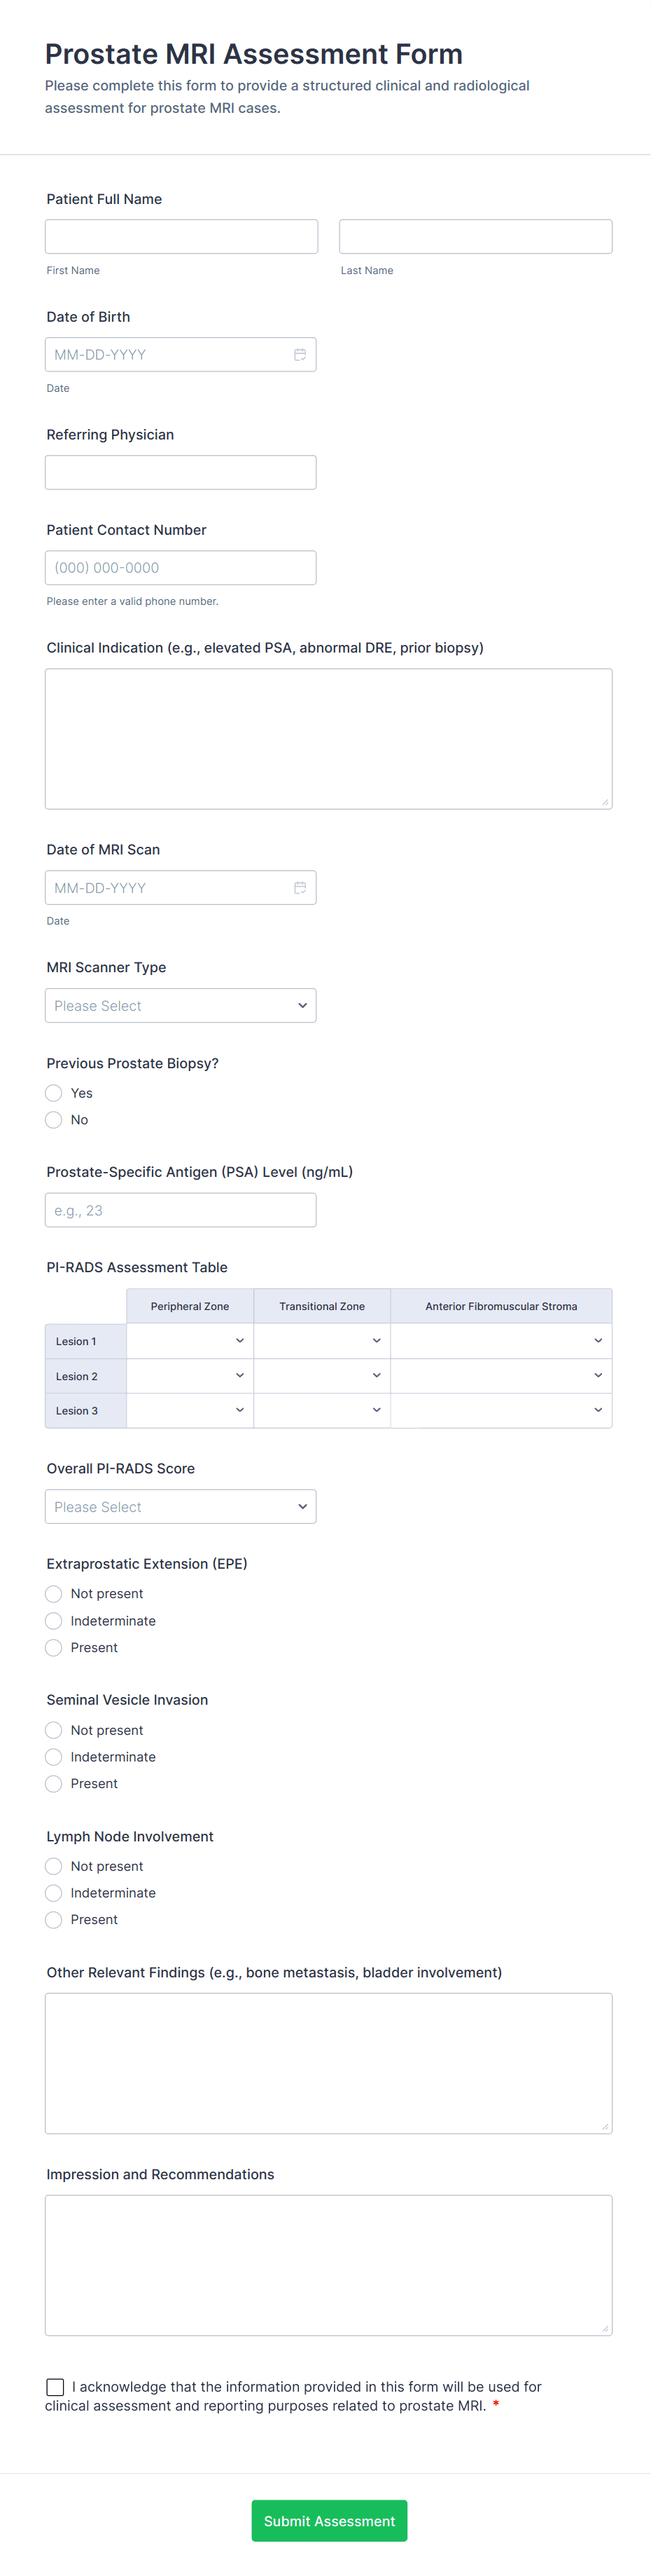The height and width of the screenshot is (2576, 651).
Task: Click into the Last Name field
Action: [x=475, y=237]
